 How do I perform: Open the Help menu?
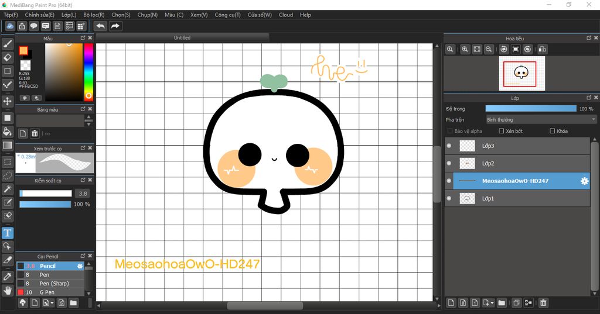[305, 15]
